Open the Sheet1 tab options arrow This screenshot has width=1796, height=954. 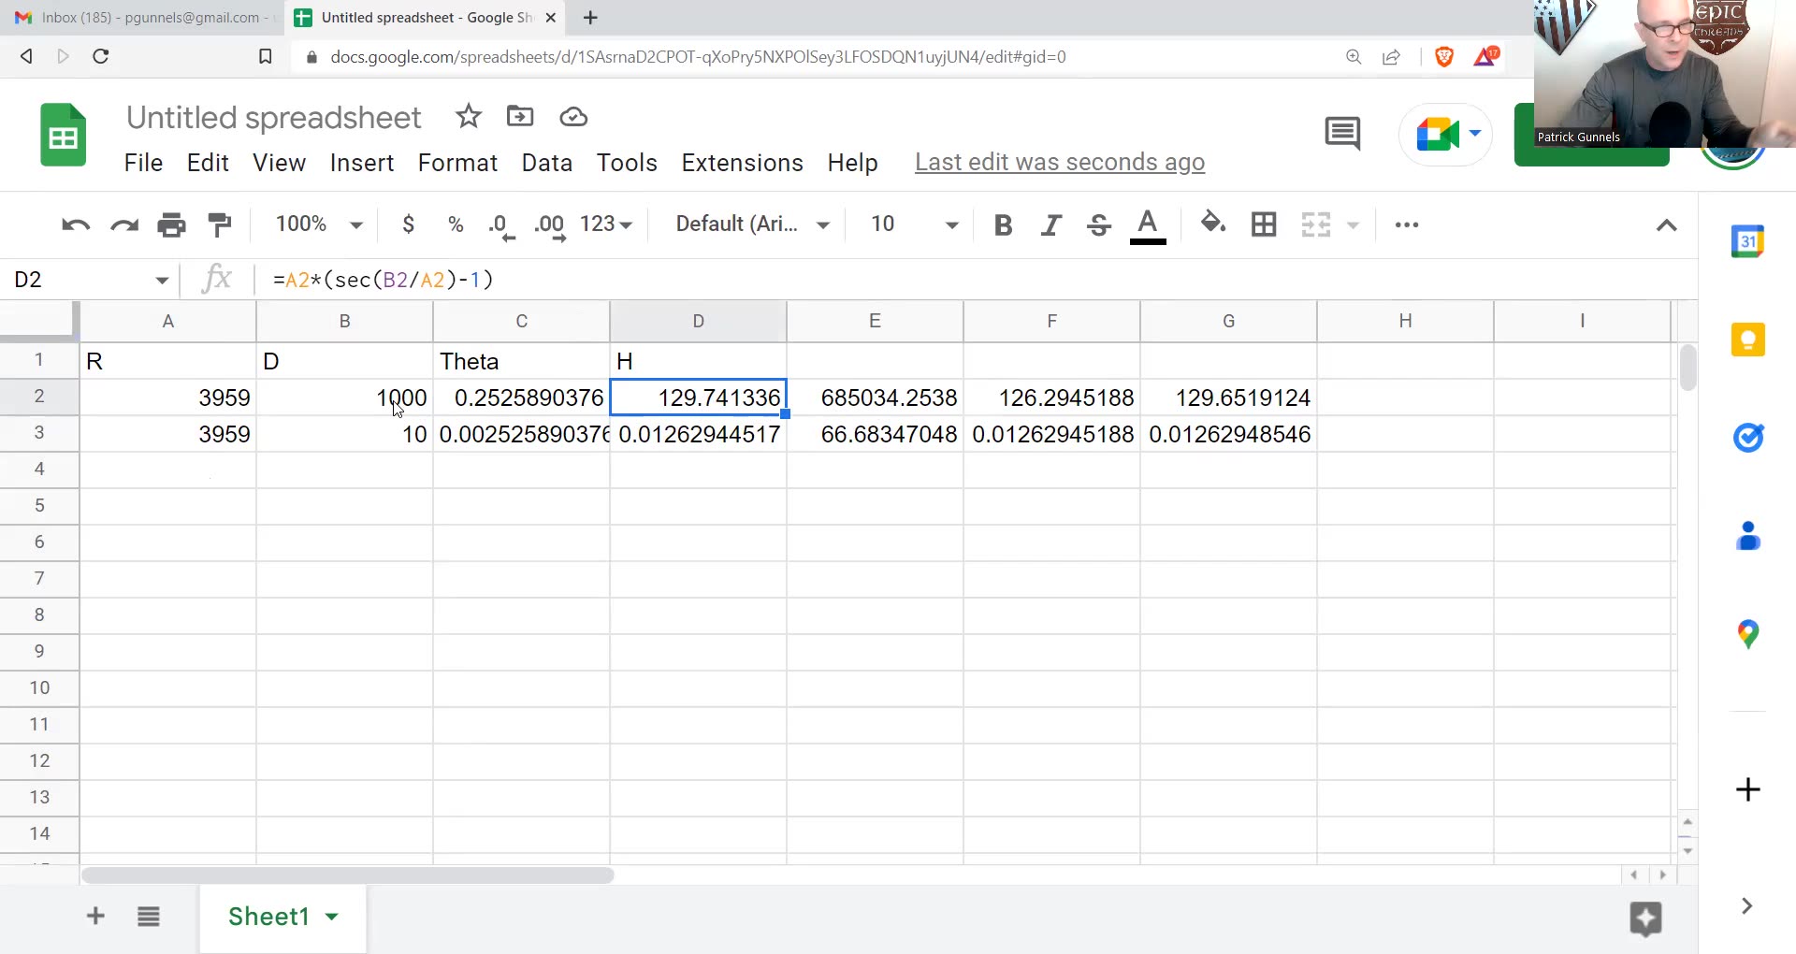click(332, 917)
